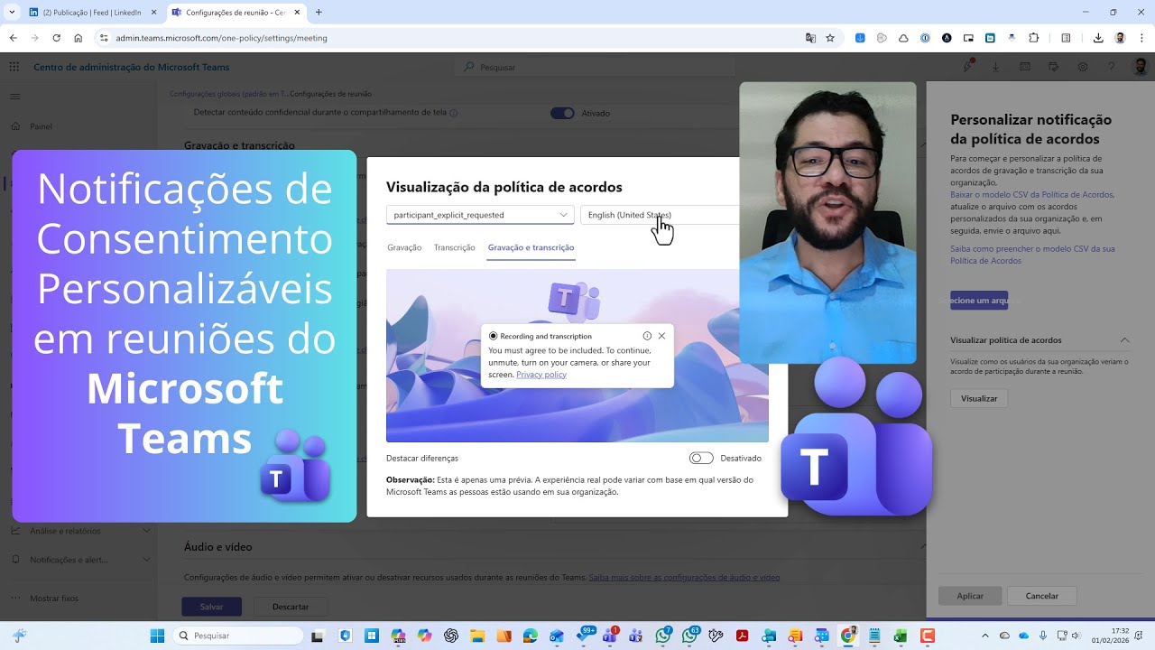The height and width of the screenshot is (650, 1155).
Task: Click the Chrome translate page icon
Action: coord(810,38)
